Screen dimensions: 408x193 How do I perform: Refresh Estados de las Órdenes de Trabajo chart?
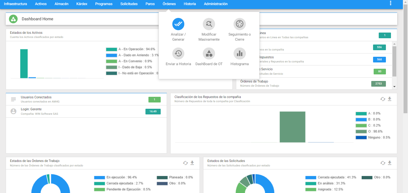(x=185, y=163)
